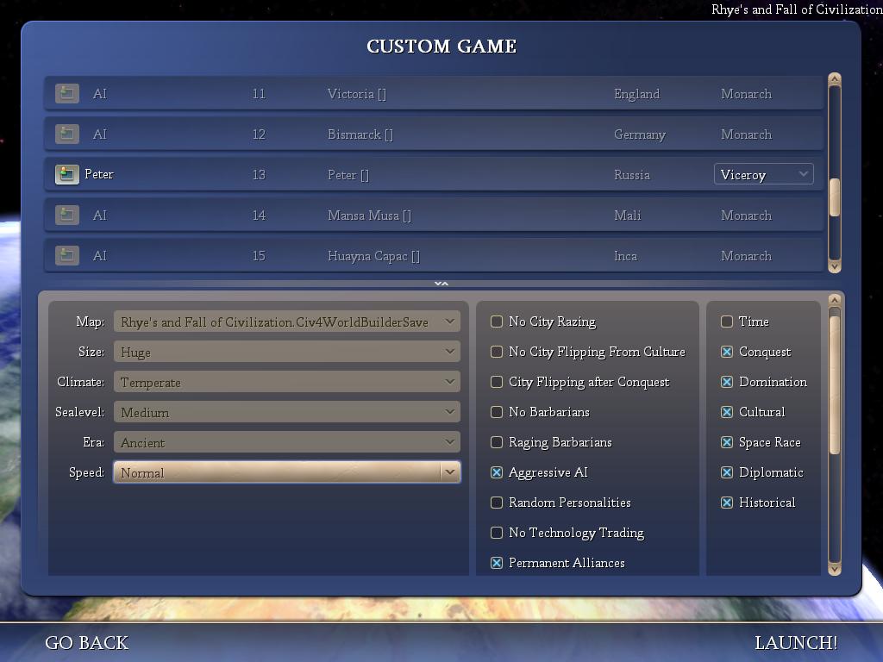The image size is (883, 662).
Task: Click the active player icon beside Peter
Action: click(x=67, y=174)
